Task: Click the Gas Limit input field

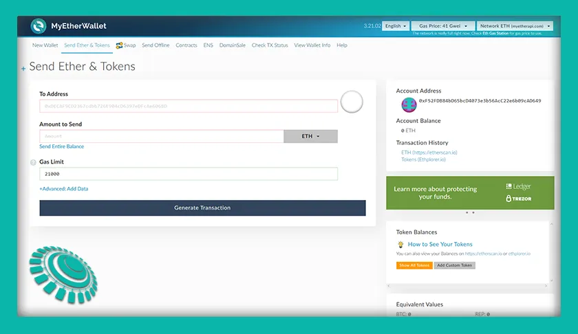Action: pos(189,174)
